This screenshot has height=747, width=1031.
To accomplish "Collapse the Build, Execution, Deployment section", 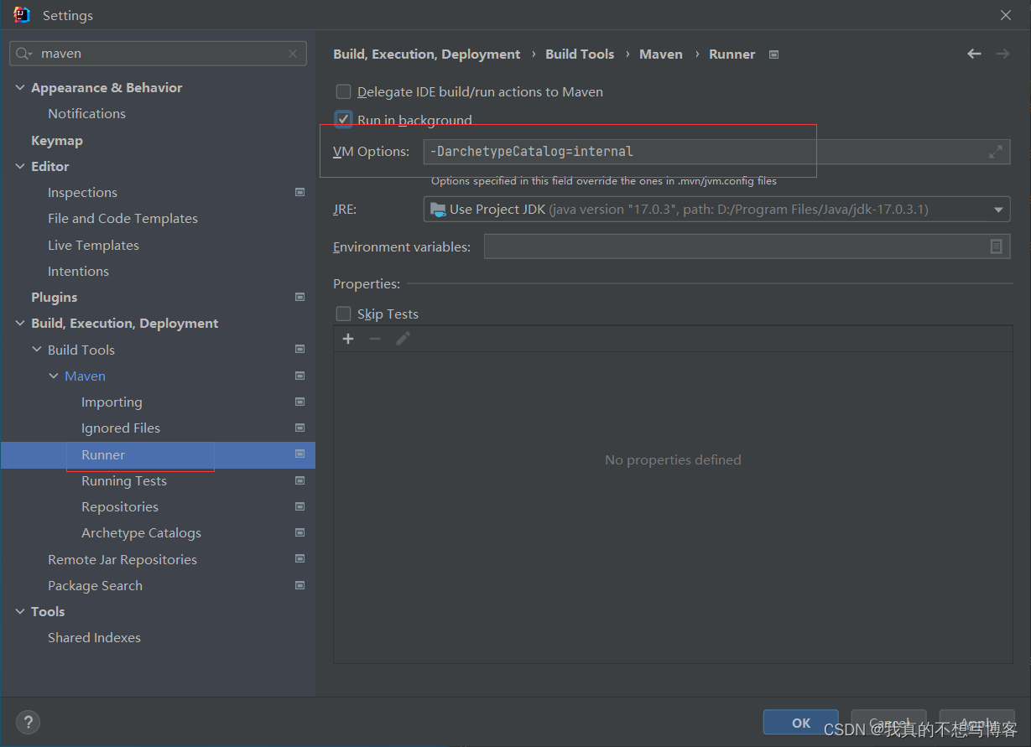I will (20, 323).
